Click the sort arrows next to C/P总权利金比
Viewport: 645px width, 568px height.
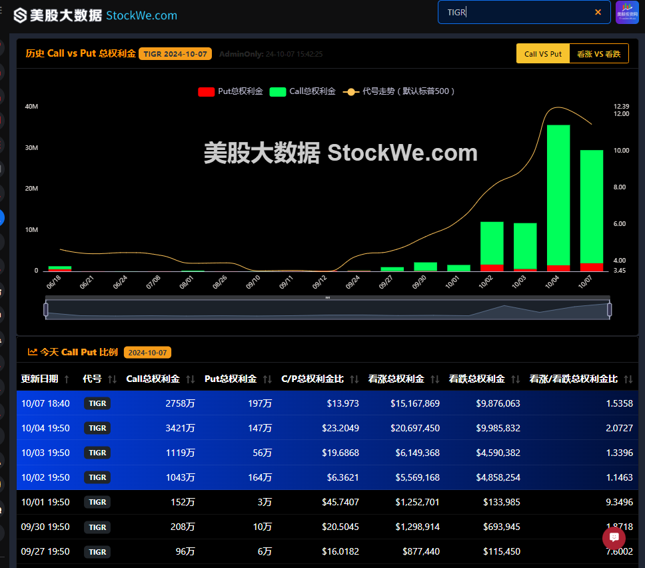tap(354, 379)
